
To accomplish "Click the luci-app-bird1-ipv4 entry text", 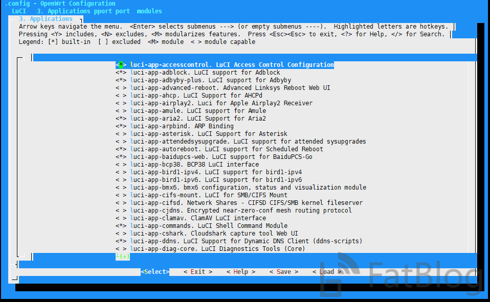I will [216, 172].
